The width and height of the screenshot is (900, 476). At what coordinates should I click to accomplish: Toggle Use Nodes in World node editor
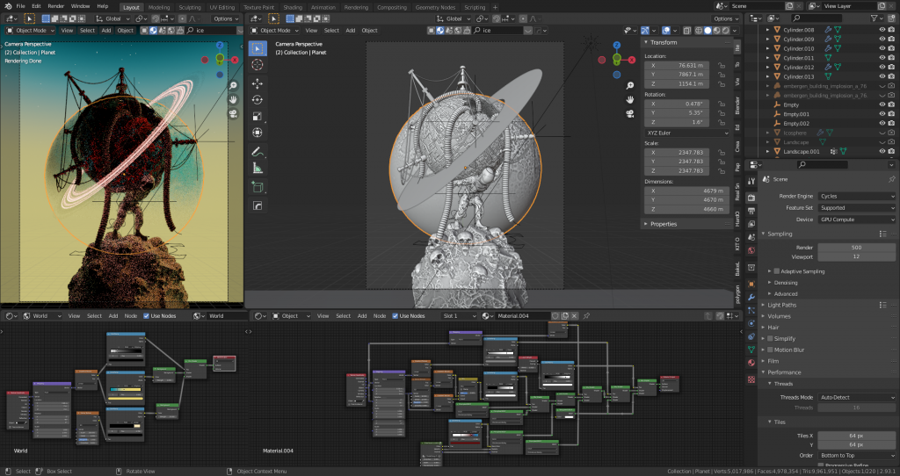click(147, 316)
